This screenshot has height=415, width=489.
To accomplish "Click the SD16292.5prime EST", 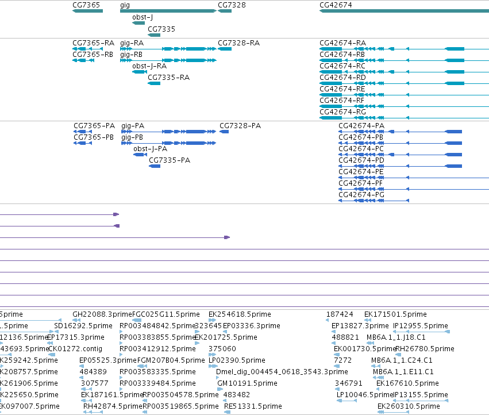I will click(x=57, y=332).
